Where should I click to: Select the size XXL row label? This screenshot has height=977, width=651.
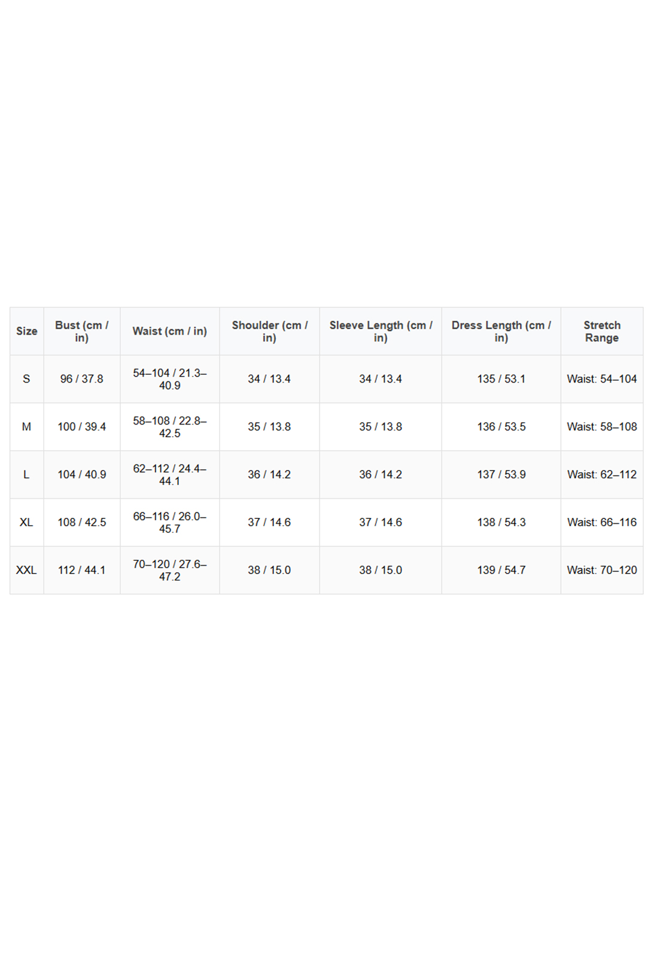[26, 571]
